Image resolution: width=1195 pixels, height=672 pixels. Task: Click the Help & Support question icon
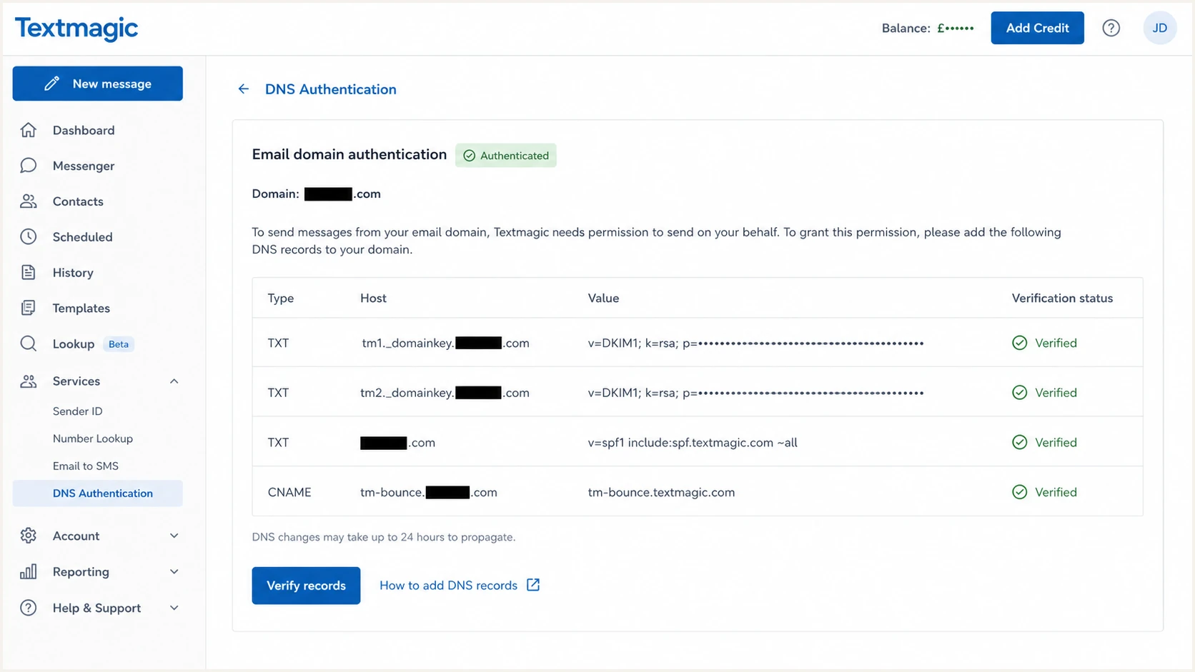click(29, 608)
